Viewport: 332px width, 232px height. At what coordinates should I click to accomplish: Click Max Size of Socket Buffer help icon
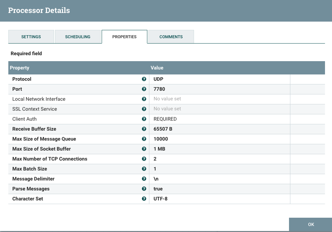(144, 149)
